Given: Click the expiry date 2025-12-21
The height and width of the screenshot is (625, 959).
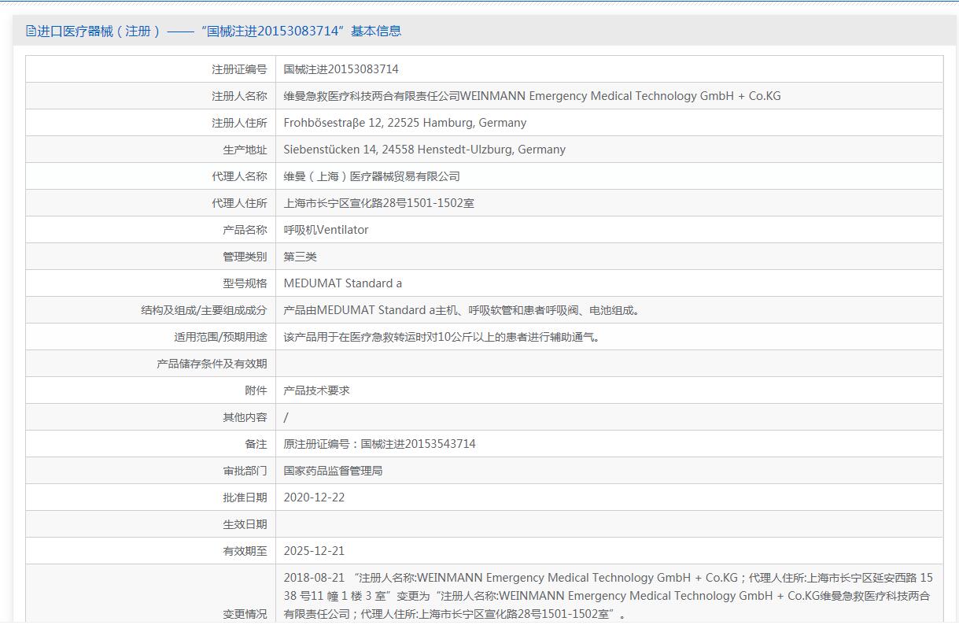Looking at the screenshot, I should 314,551.
